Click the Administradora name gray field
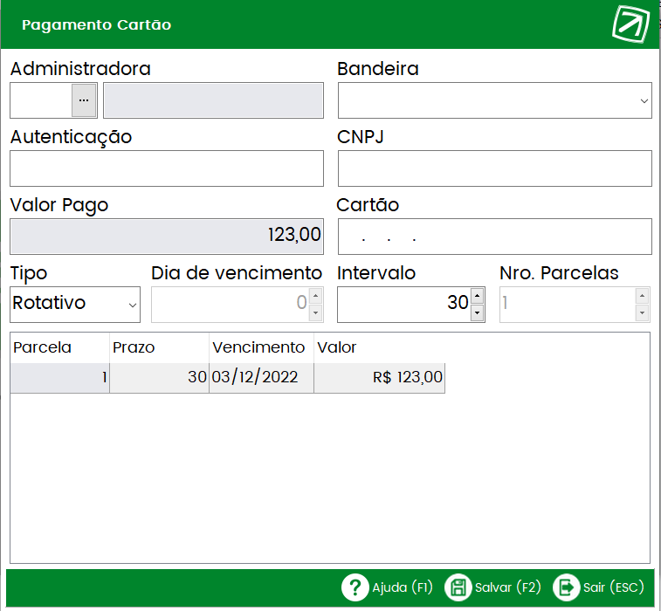661x611 pixels. pyautogui.click(x=213, y=100)
